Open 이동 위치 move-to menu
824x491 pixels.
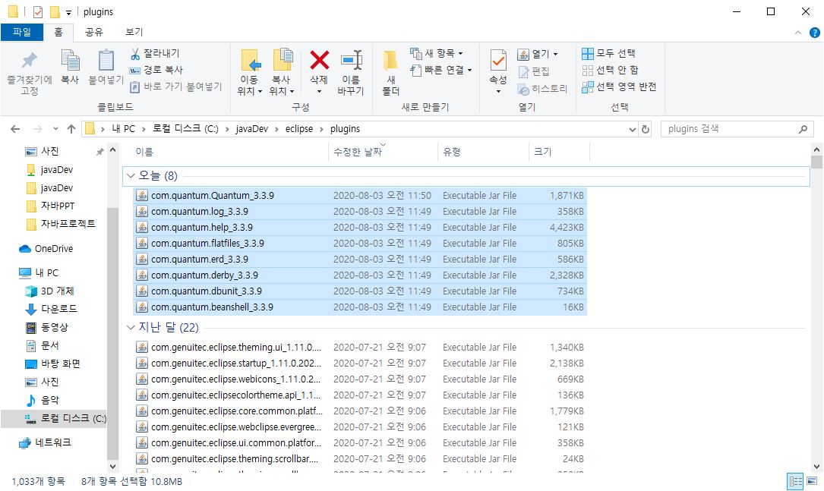(x=249, y=73)
